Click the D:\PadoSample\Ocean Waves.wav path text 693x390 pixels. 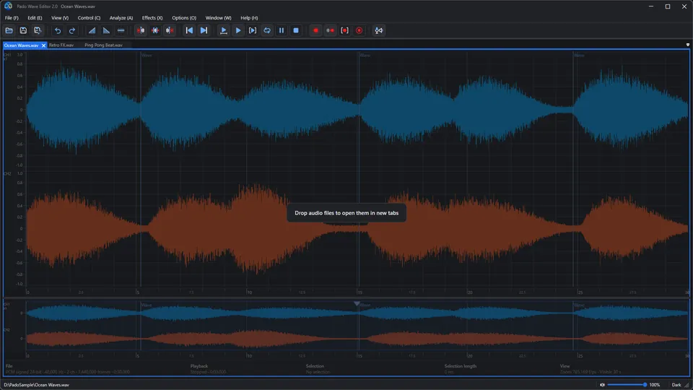pos(37,385)
